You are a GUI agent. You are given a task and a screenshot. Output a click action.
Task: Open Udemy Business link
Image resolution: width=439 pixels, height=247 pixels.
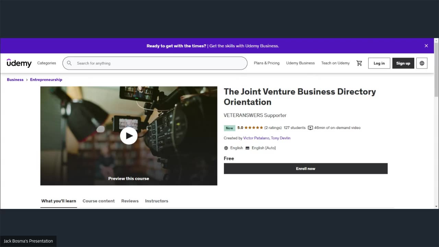coord(300,63)
